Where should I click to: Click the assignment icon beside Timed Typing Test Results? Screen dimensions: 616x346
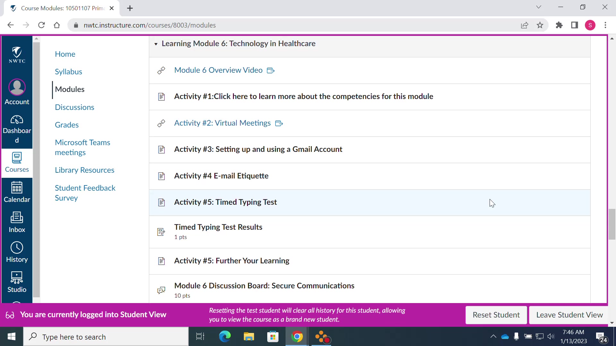[x=161, y=232]
